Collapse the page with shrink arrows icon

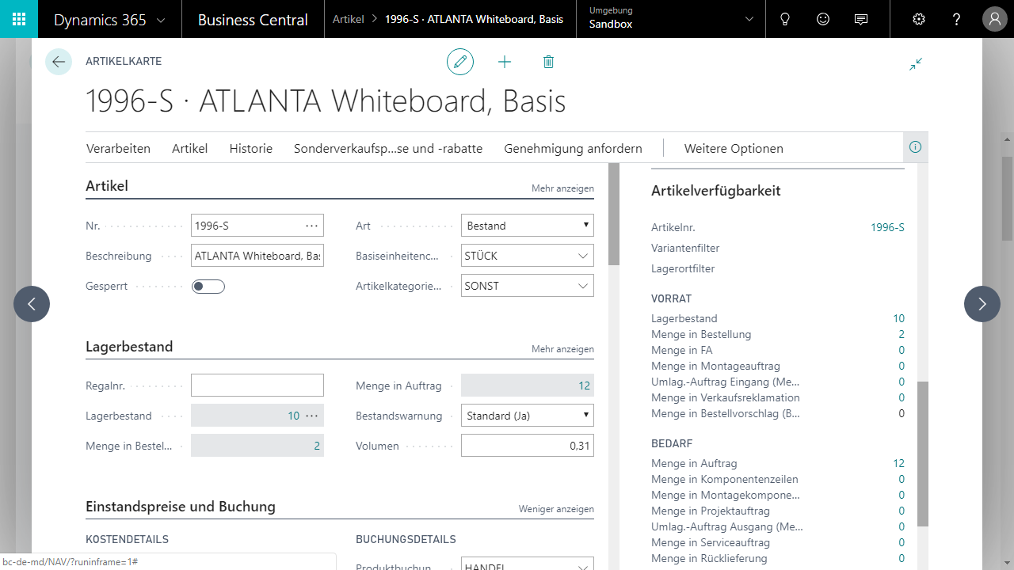916,64
